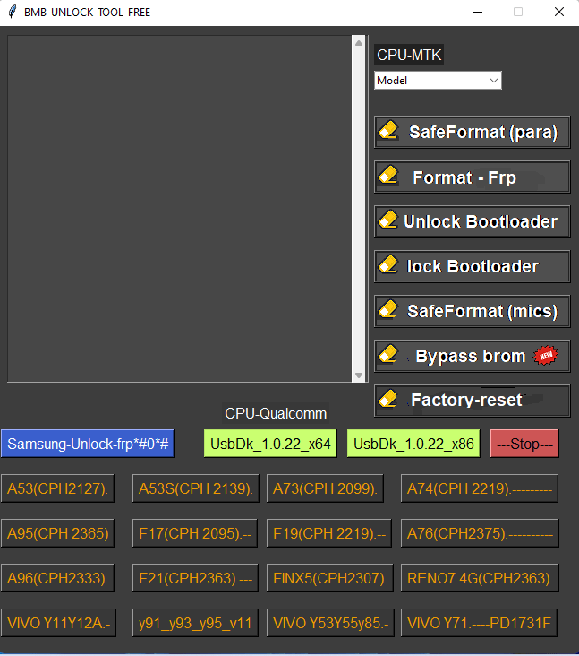Click the log scrollbar down arrow
Image resolution: width=579 pixels, height=656 pixels.
[360, 376]
